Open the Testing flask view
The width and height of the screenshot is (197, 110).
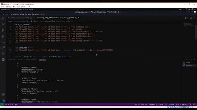(3, 54)
